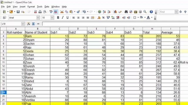Open the Paste options dropdown arrow

click(x=75, y=12)
